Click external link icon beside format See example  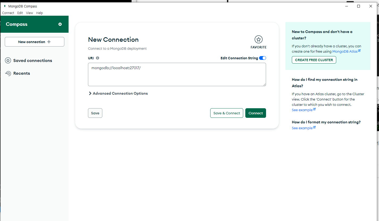pyautogui.click(x=314, y=127)
